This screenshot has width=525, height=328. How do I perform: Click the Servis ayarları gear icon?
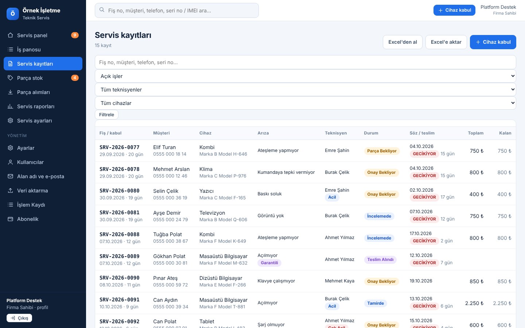coord(10,121)
